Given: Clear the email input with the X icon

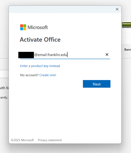Looking at the screenshot, I should pos(107,55).
